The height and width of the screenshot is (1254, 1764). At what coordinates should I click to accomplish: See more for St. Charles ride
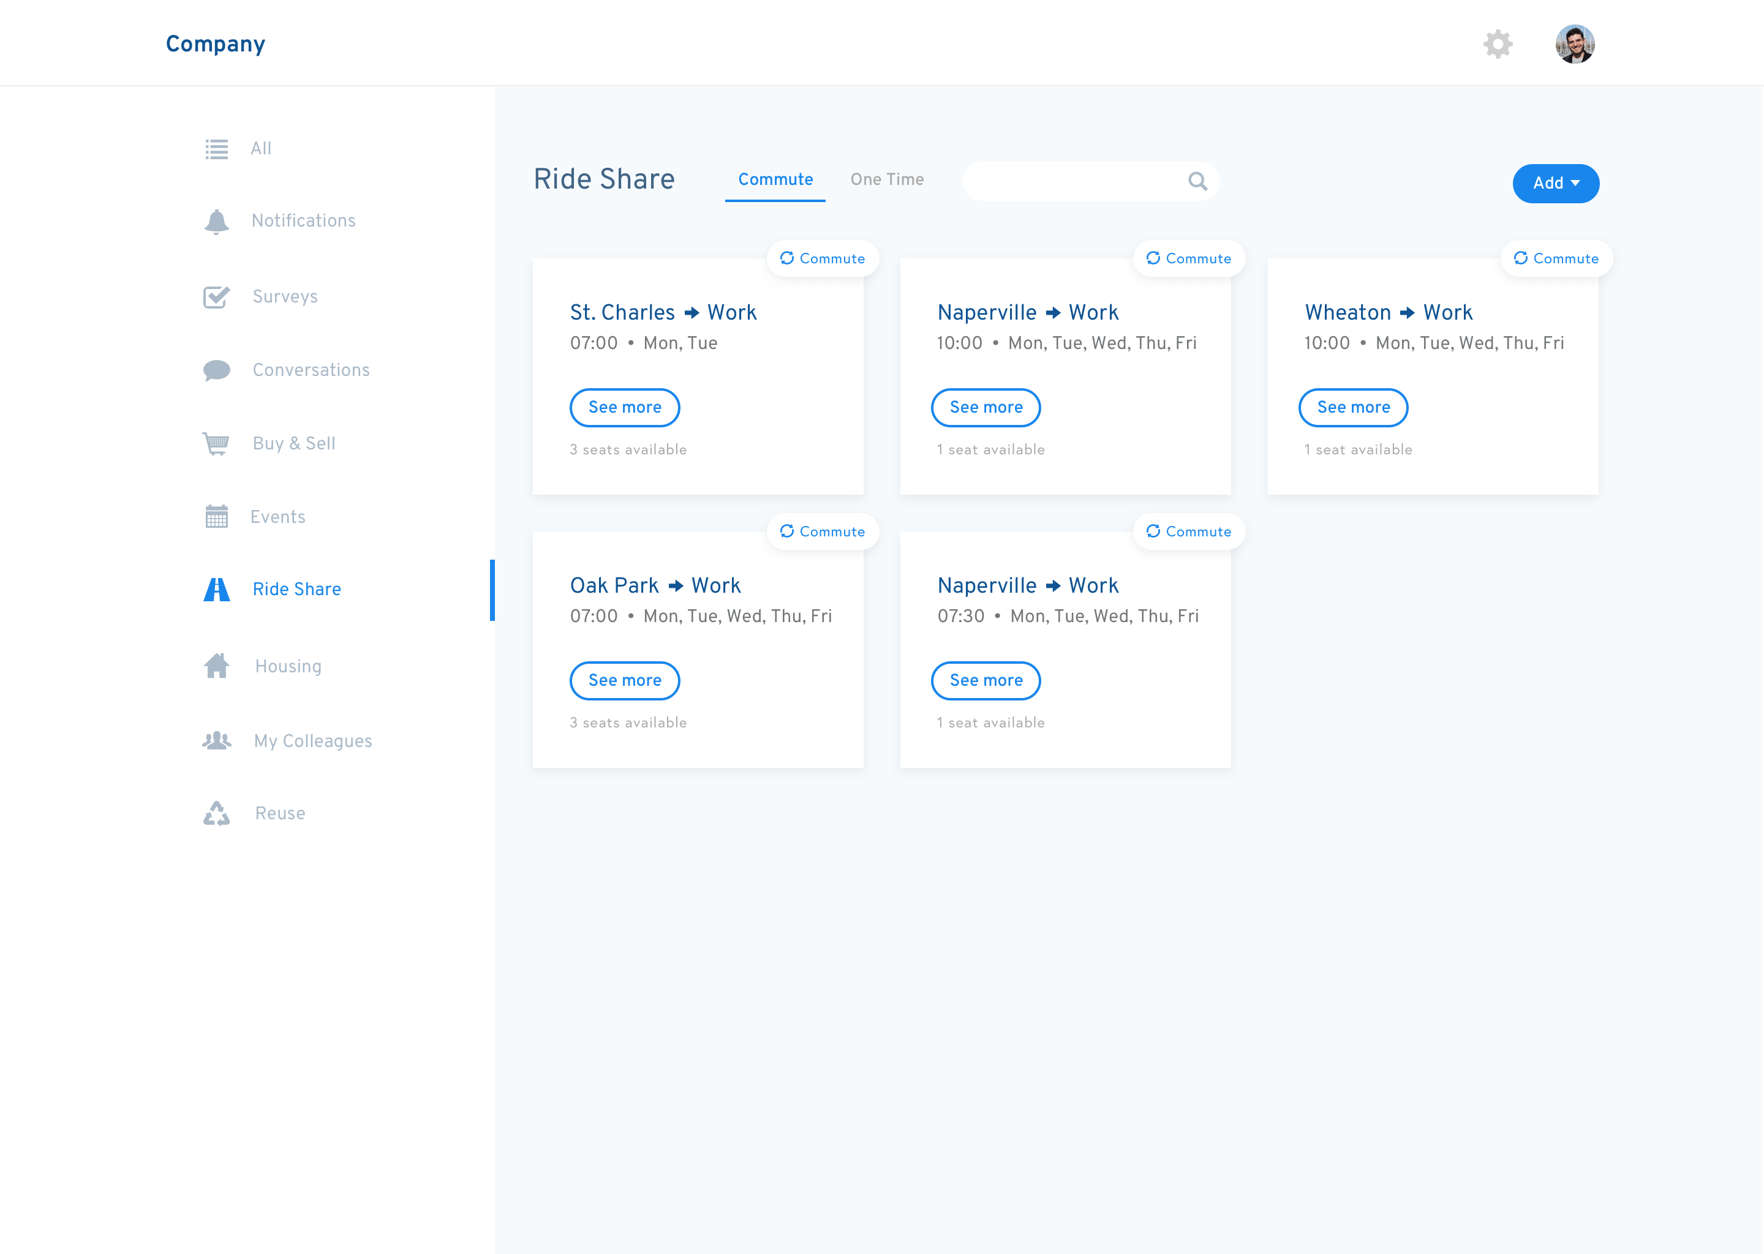click(x=624, y=407)
